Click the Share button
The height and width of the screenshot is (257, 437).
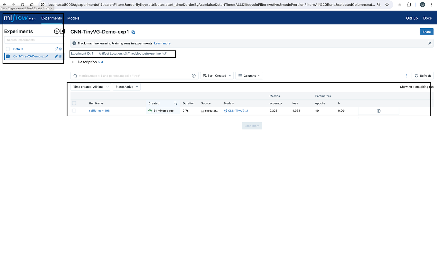(x=426, y=31)
